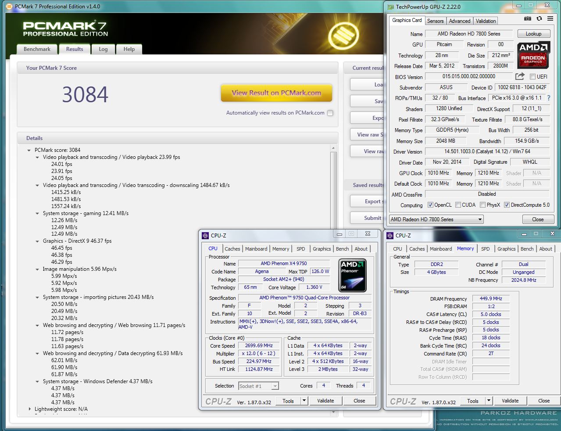
Task: Open the SPD tab in the CPU-Z Memory window
Action: click(x=485, y=249)
